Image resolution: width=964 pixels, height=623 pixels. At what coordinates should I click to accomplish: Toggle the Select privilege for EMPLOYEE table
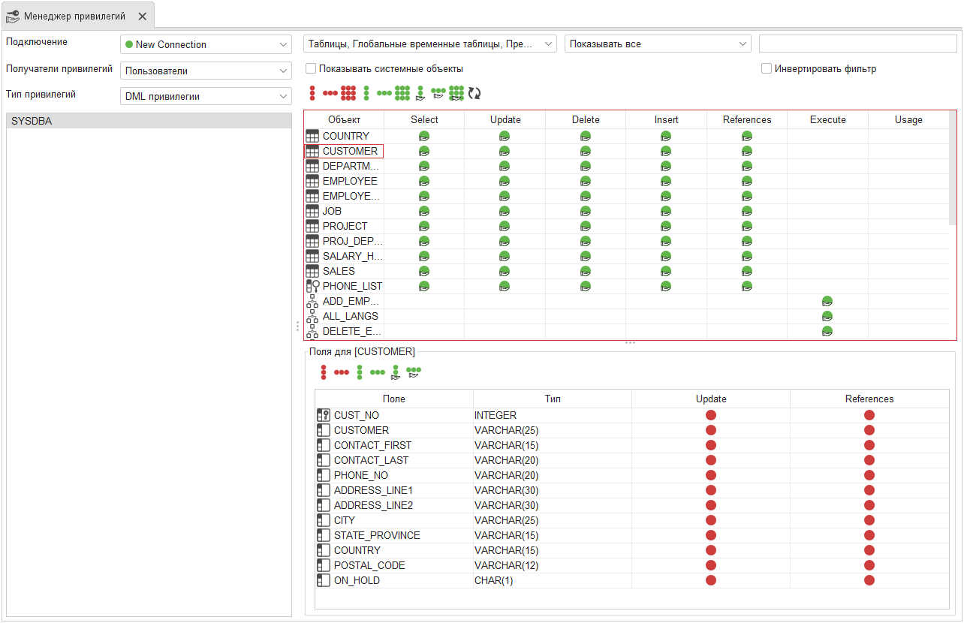tap(424, 181)
